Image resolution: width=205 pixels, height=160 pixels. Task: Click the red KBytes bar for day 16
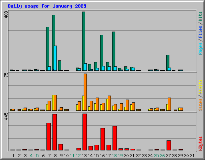click(x=102, y=139)
